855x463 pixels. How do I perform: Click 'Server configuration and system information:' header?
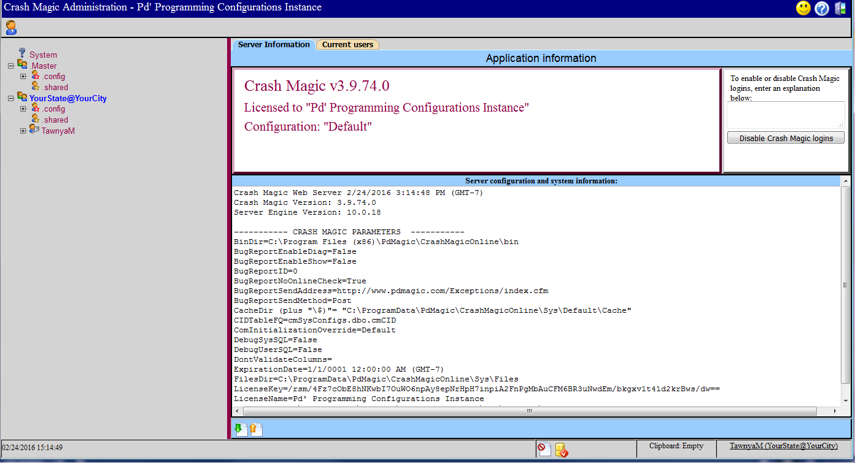tap(541, 181)
